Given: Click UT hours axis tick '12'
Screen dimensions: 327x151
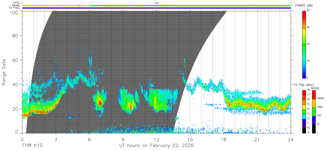Looking at the screenshot, I should 157,139.
